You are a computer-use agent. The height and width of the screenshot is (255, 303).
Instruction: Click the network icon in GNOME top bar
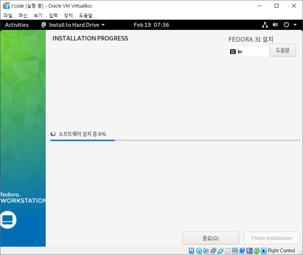coord(265,25)
